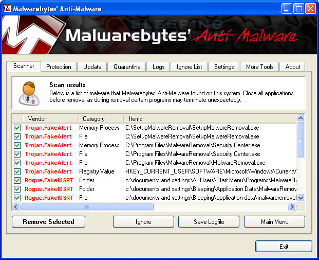Viewport: 319px width, 260px height.
Task: Click the doctor icon beside Scan results
Action: [29, 93]
